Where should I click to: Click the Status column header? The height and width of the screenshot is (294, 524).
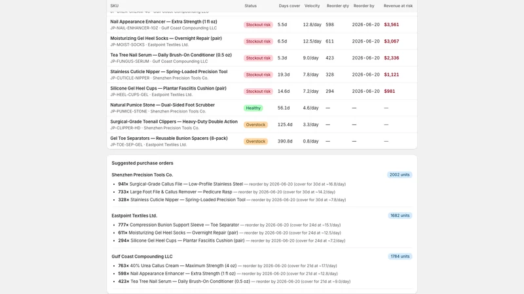[x=250, y=6]
